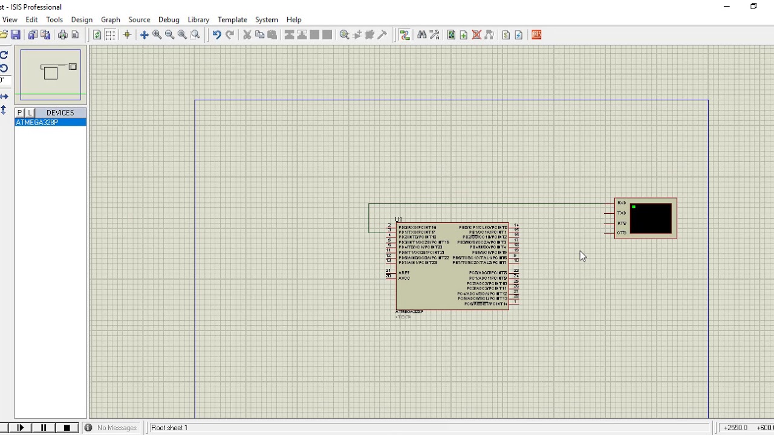Select ATMEGA328P in the devices list

[51, 122]
